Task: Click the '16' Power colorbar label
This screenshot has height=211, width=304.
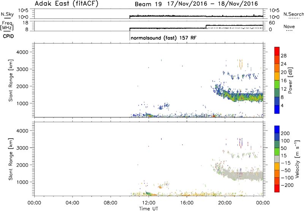Action: tap(283, 80)
